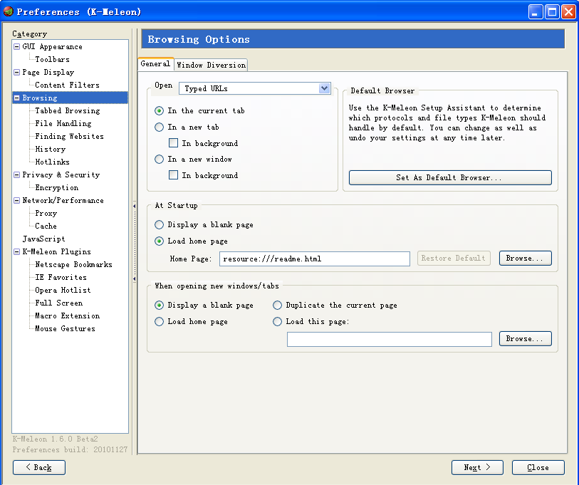The image size is (579, 485).
Task: Click the K-Meleon icon in title bar
Action: tap(9, 11)
